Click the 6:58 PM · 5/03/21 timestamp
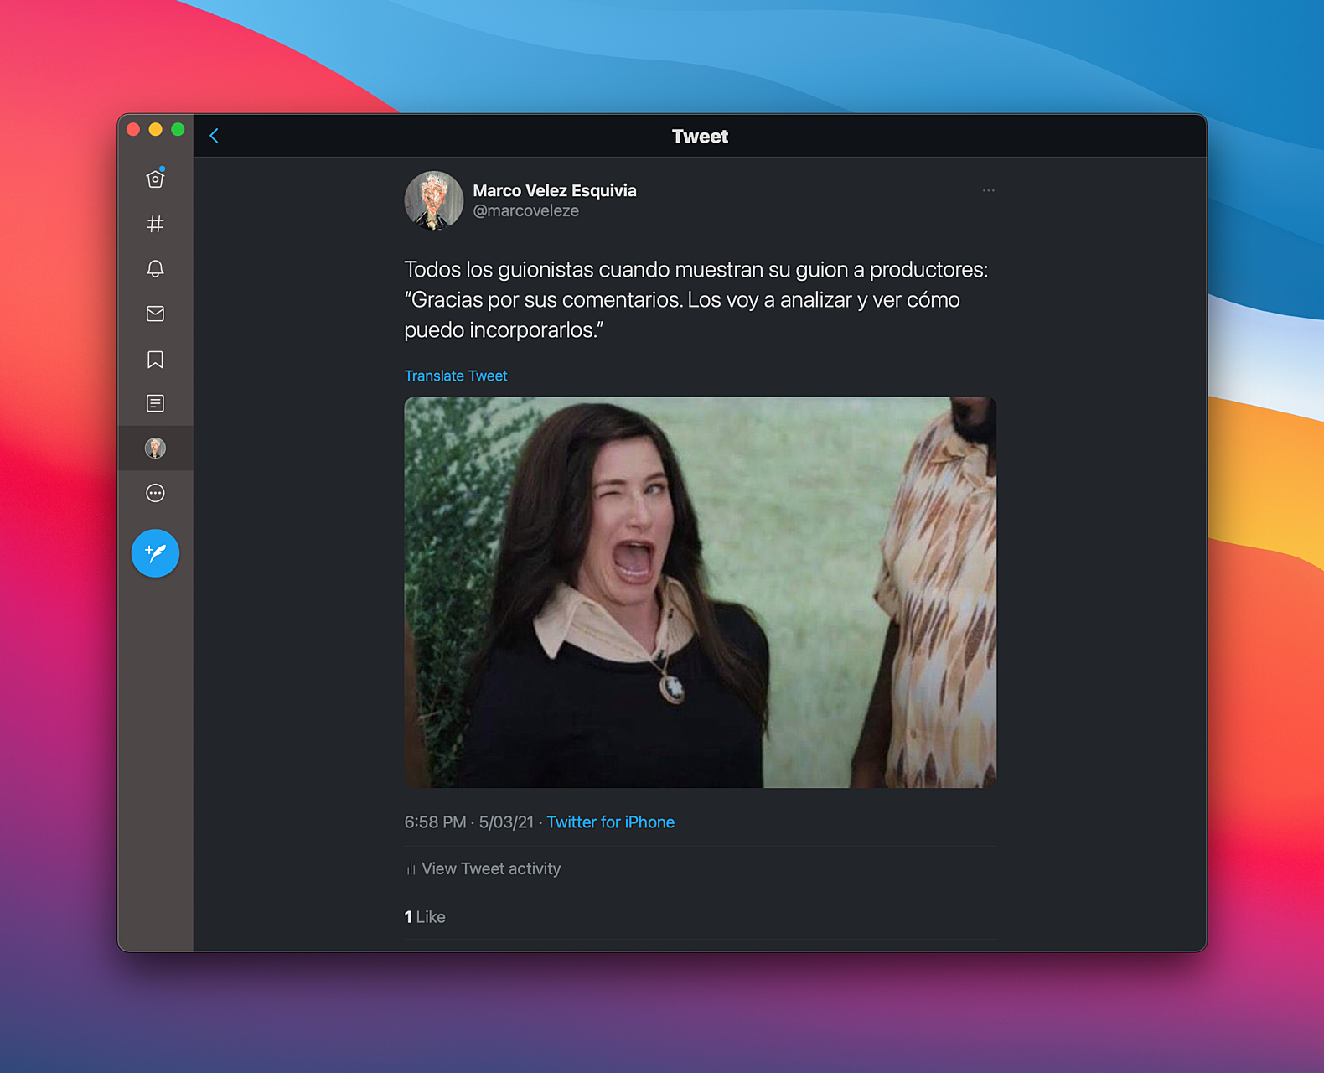This screenshot has height=1073, width=1324. (x=469, y=822)
